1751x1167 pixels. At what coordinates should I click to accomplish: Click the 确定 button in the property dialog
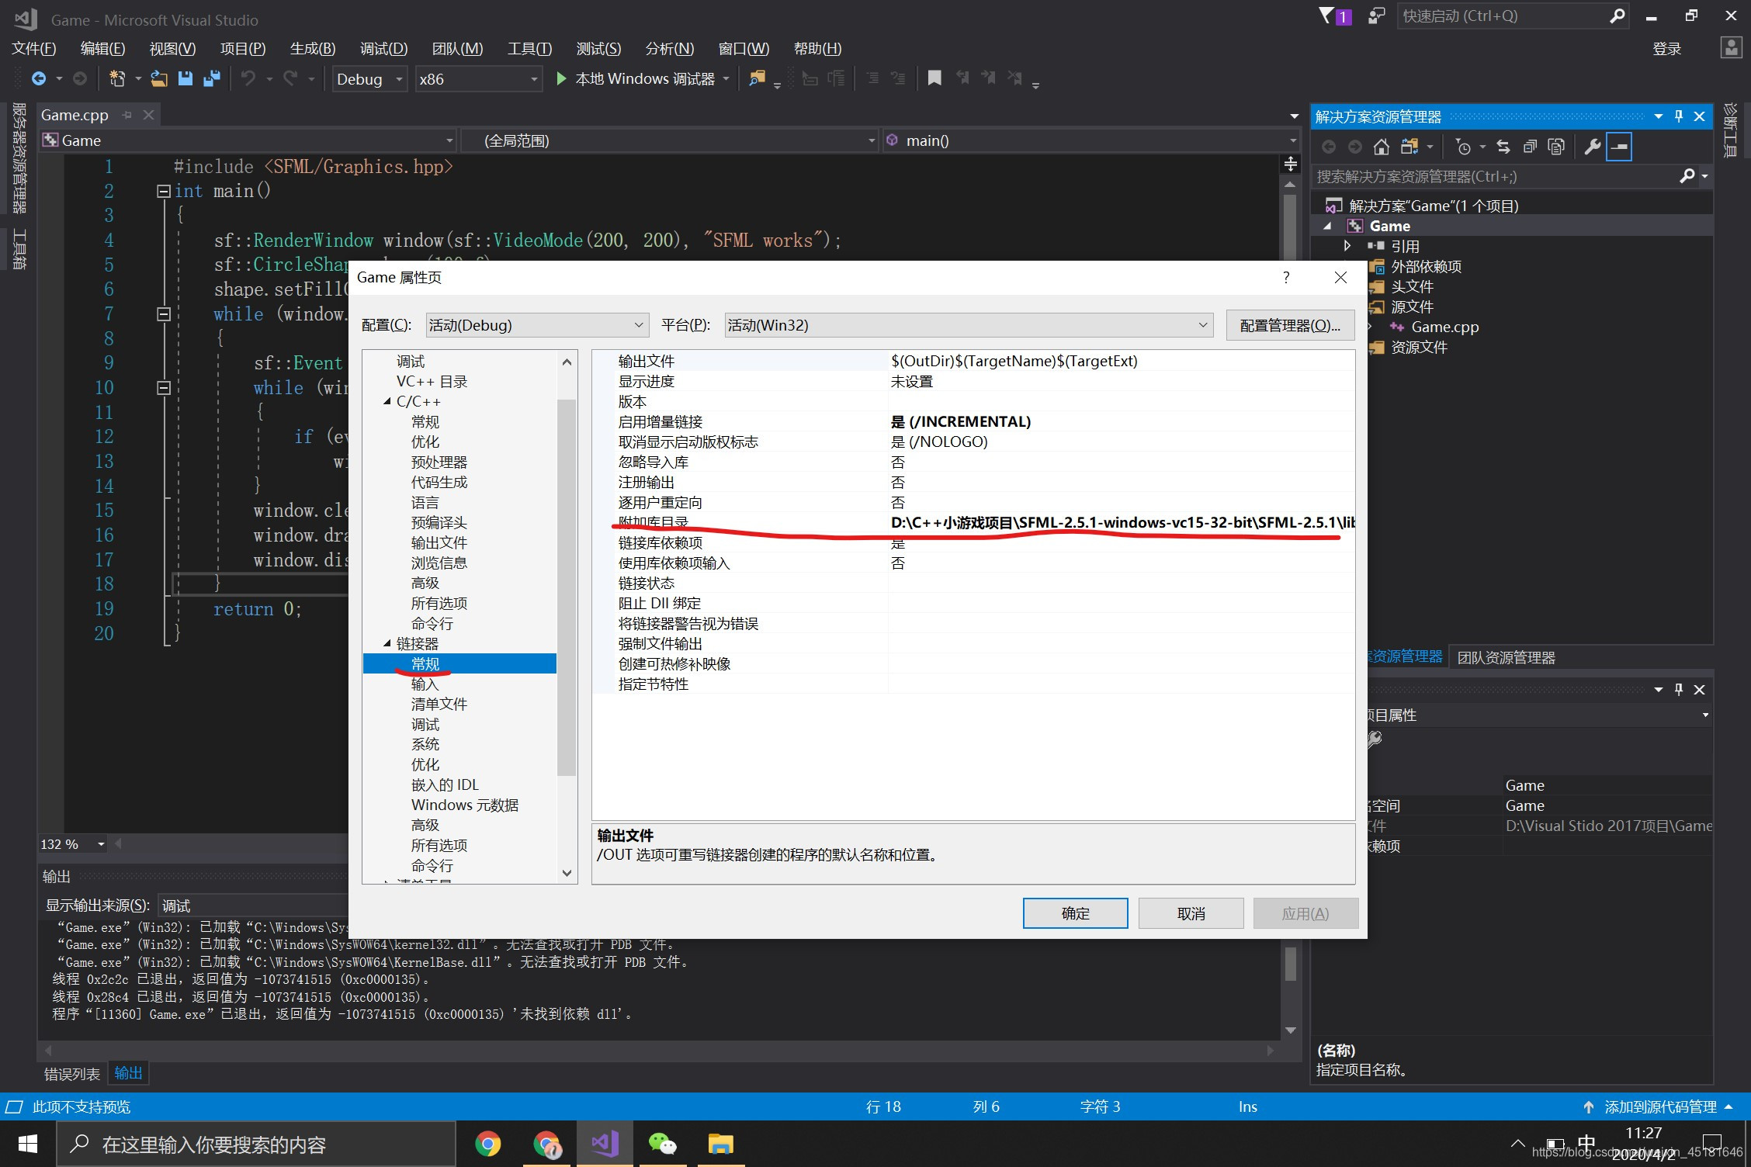pyautogui.click(x=1075, y=913)
